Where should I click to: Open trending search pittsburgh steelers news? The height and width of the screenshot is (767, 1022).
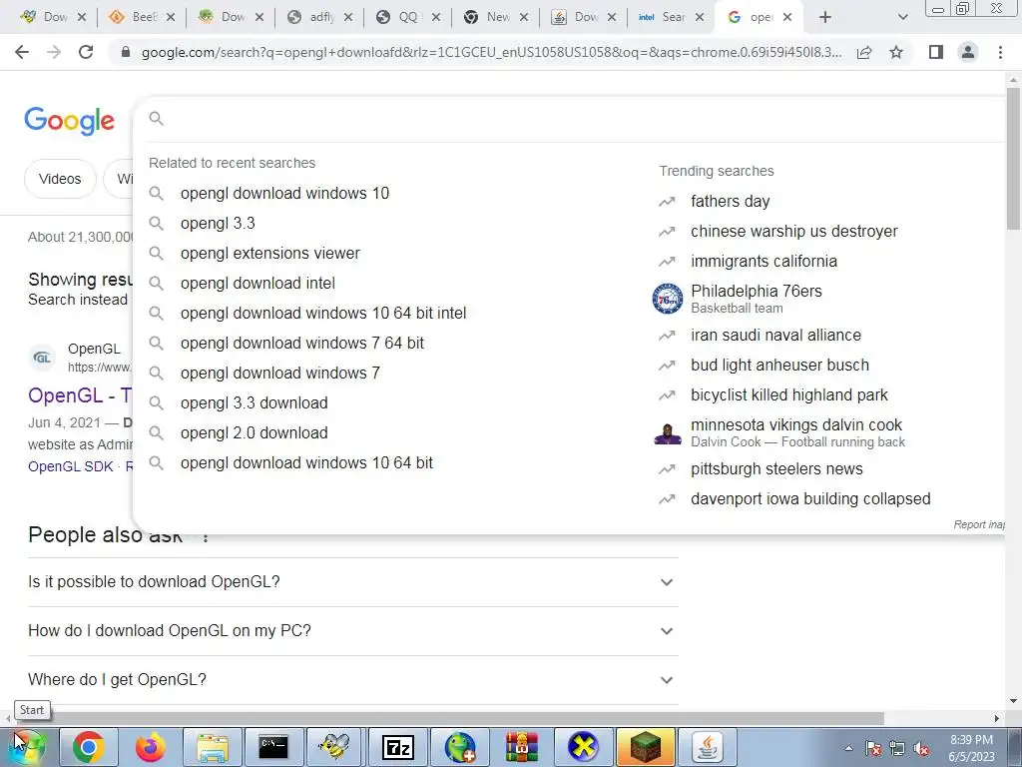776,469
